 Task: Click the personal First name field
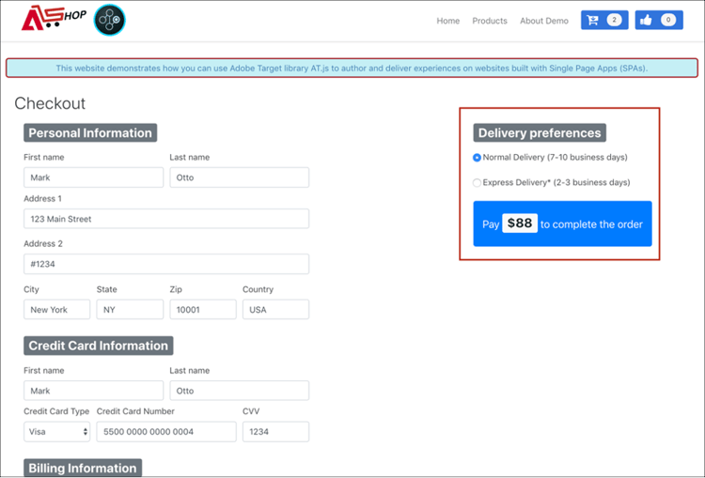[93, 177]
